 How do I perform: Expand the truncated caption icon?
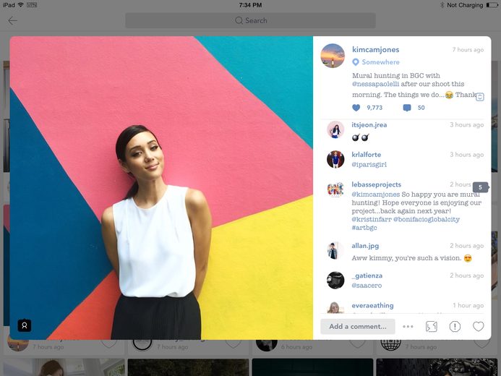pos(480,97)
